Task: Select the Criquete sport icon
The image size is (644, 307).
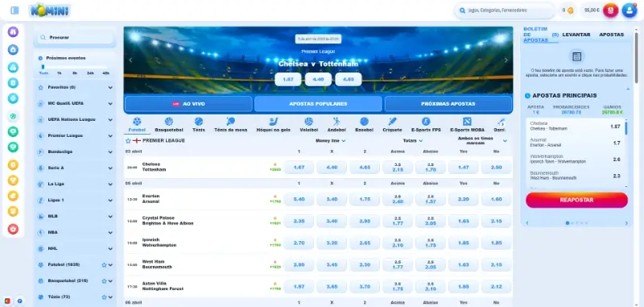Action: [392, 122]
